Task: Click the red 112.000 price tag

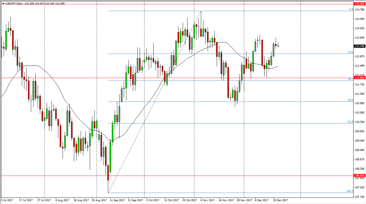Action: (359, 78)
